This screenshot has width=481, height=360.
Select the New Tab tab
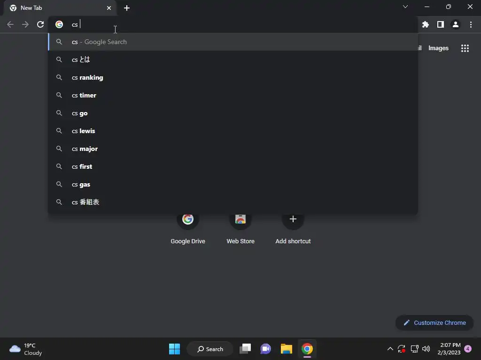tap(60, 8)
